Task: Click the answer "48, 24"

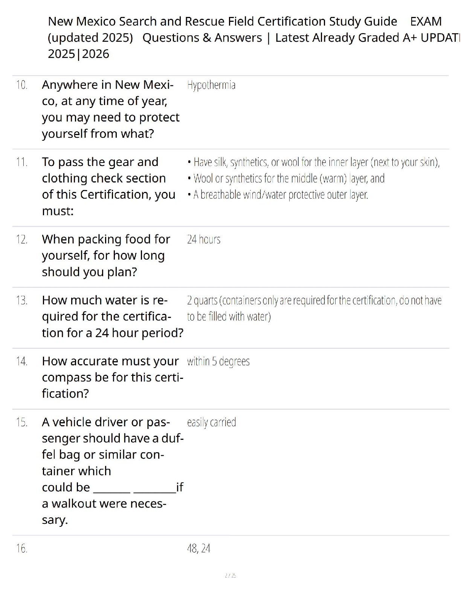Action: [x=198, y=549]
